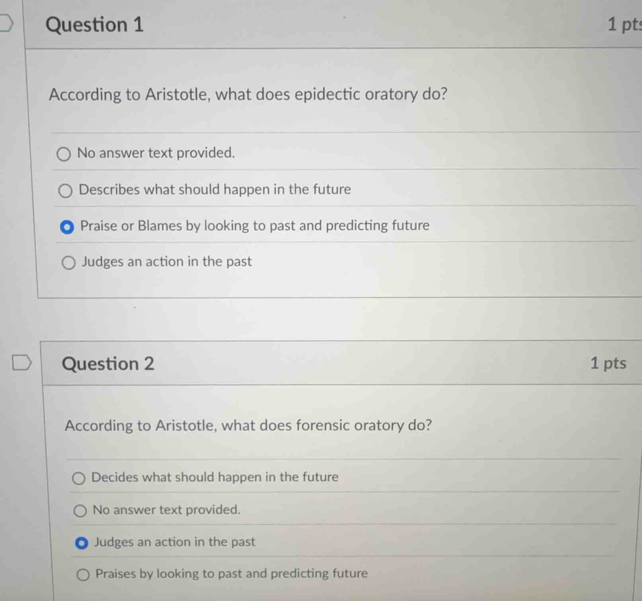Click the Question 2 header

click(108, 364)
